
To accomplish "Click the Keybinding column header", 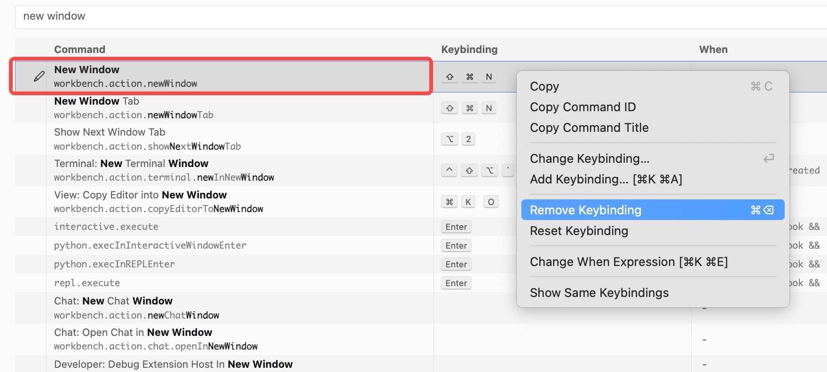I will pyautogui.click(x=469, y=49).
